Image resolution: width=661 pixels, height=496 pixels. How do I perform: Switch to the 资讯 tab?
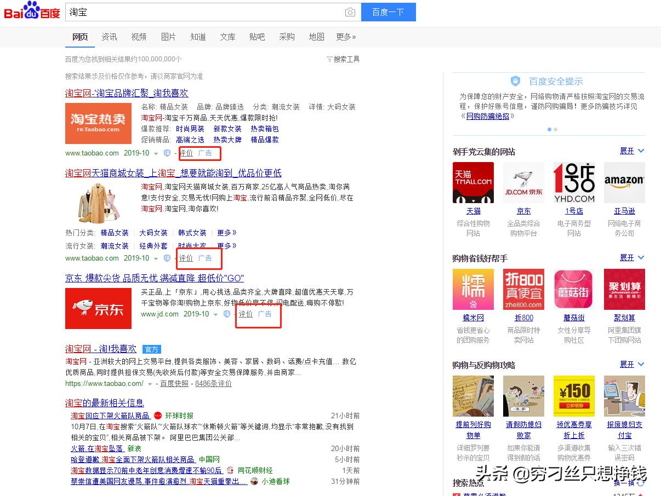point(109,37)
